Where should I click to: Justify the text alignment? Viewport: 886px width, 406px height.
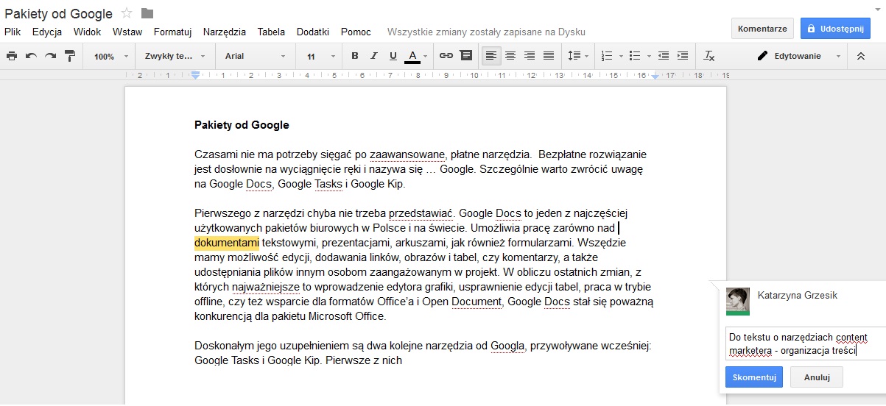[x=549, y=56]
